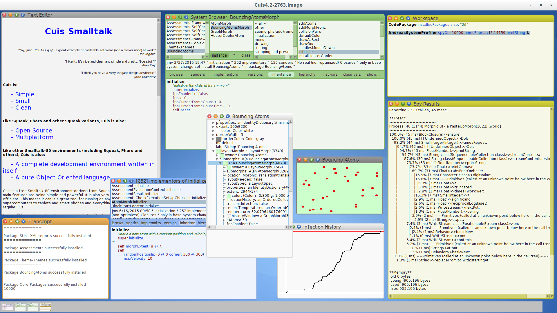Expand the historyWindow GraphMorph tree node

click(224, 216)
